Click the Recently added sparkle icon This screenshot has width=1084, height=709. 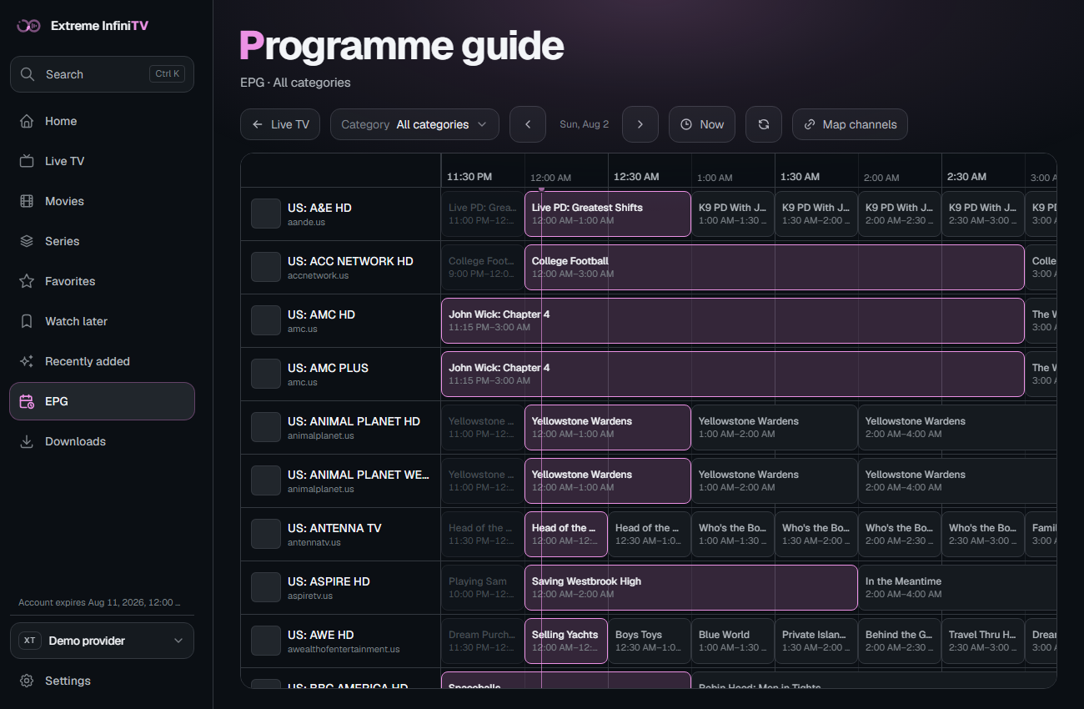(x=27, y=361)
